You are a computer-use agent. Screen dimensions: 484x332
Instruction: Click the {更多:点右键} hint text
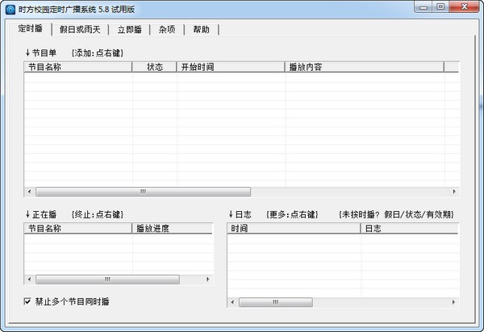pos(292,214)
